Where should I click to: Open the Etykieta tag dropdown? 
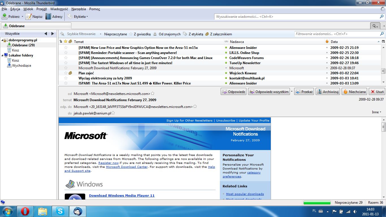click(x=78, y=16)
